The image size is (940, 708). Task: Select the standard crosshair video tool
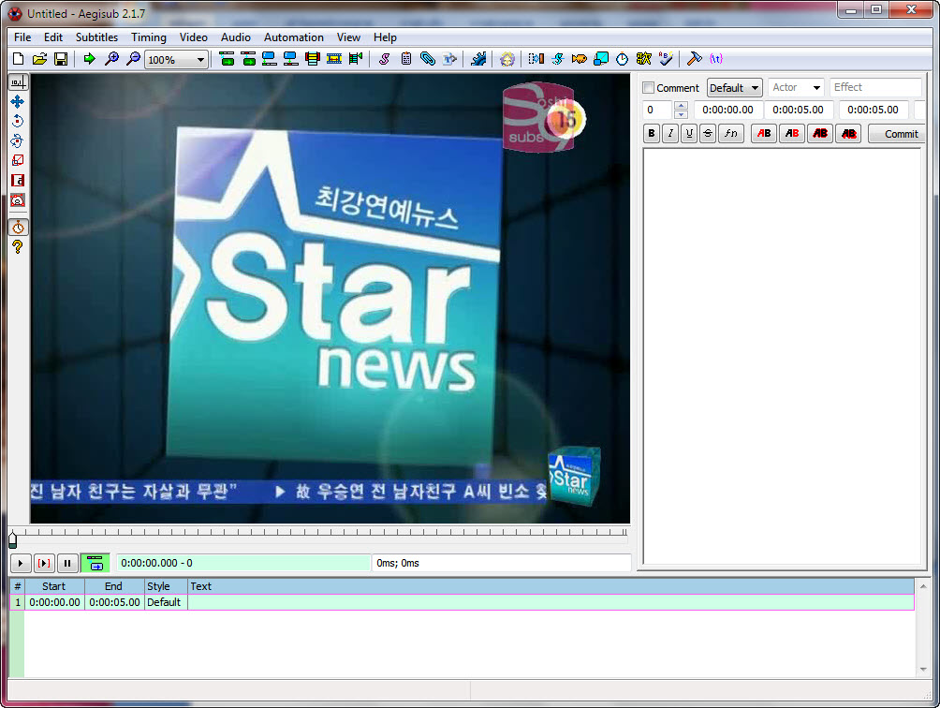[x=18, y=82]
